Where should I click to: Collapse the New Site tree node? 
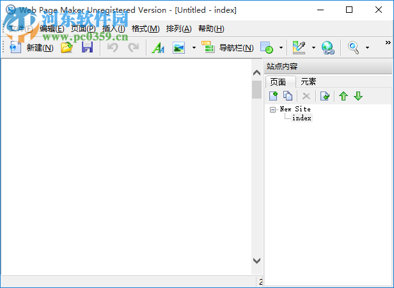pyautogui.click(x=272, y=109)
